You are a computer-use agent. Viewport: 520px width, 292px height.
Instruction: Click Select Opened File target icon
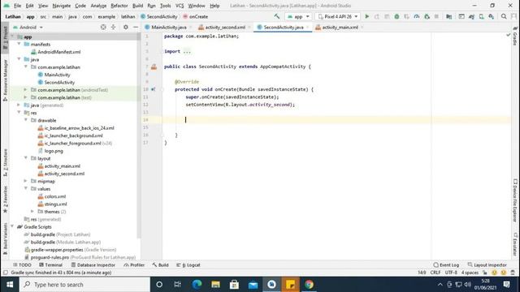click(103, 27)
